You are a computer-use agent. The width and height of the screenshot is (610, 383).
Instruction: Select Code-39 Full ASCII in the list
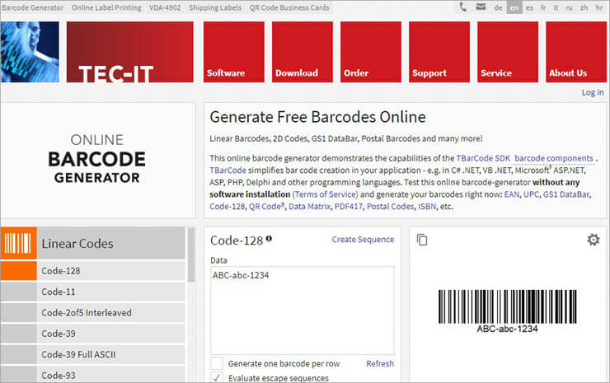click(92, 355)
